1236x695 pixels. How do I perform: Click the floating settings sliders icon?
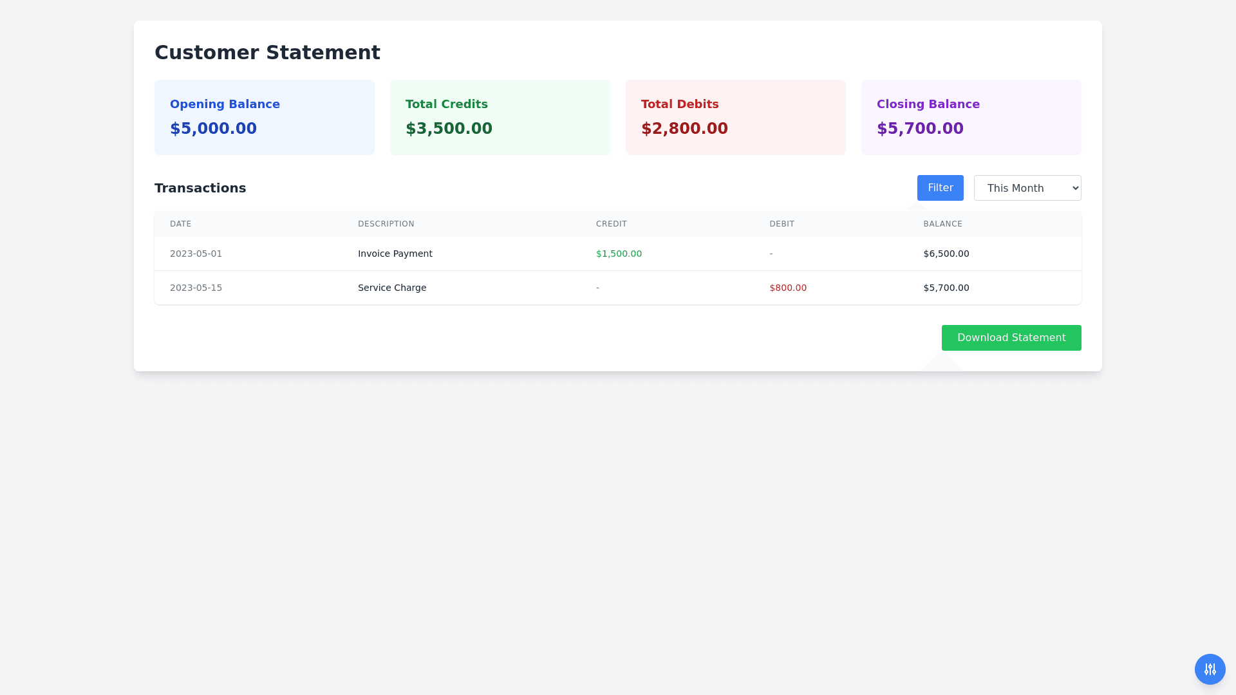click(1210, 669)
